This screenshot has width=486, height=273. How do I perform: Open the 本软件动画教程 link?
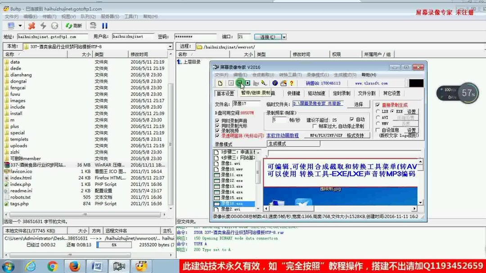click(282, 136)
